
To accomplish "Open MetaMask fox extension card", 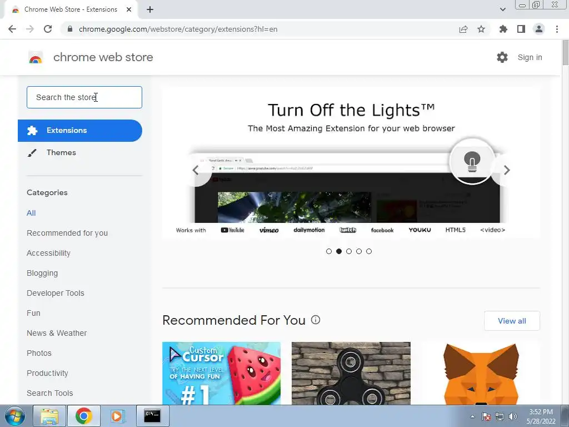I will [481, 373].
